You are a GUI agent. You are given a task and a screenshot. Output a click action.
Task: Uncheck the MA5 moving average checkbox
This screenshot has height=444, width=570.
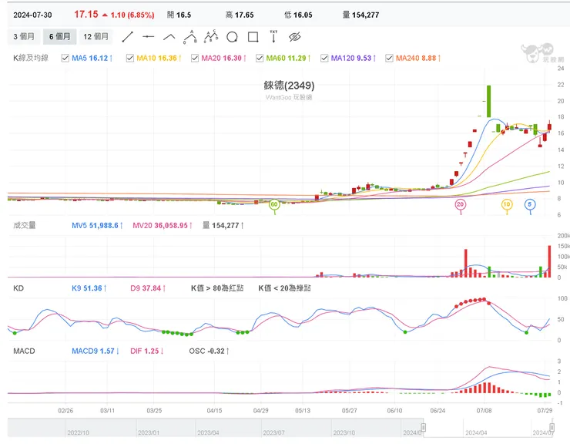pos(65,59)
